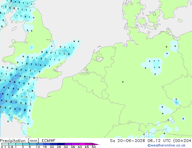Pick the 10–15 mm legend color swatch
Viewport: 192px width, 148px height.
[40, 144]
